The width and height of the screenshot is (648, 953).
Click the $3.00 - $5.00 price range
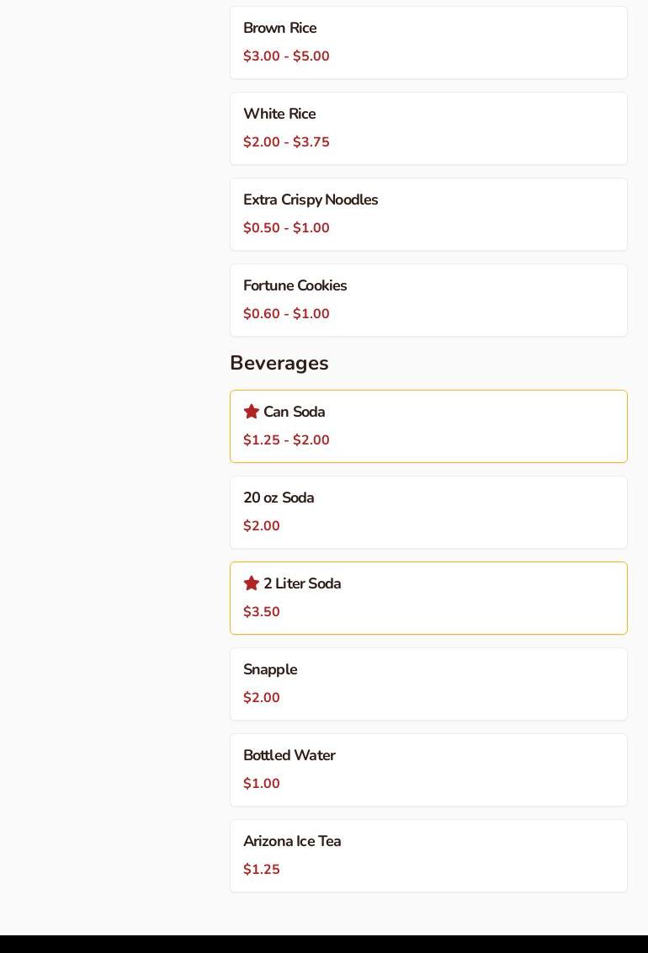pos(286,56)
